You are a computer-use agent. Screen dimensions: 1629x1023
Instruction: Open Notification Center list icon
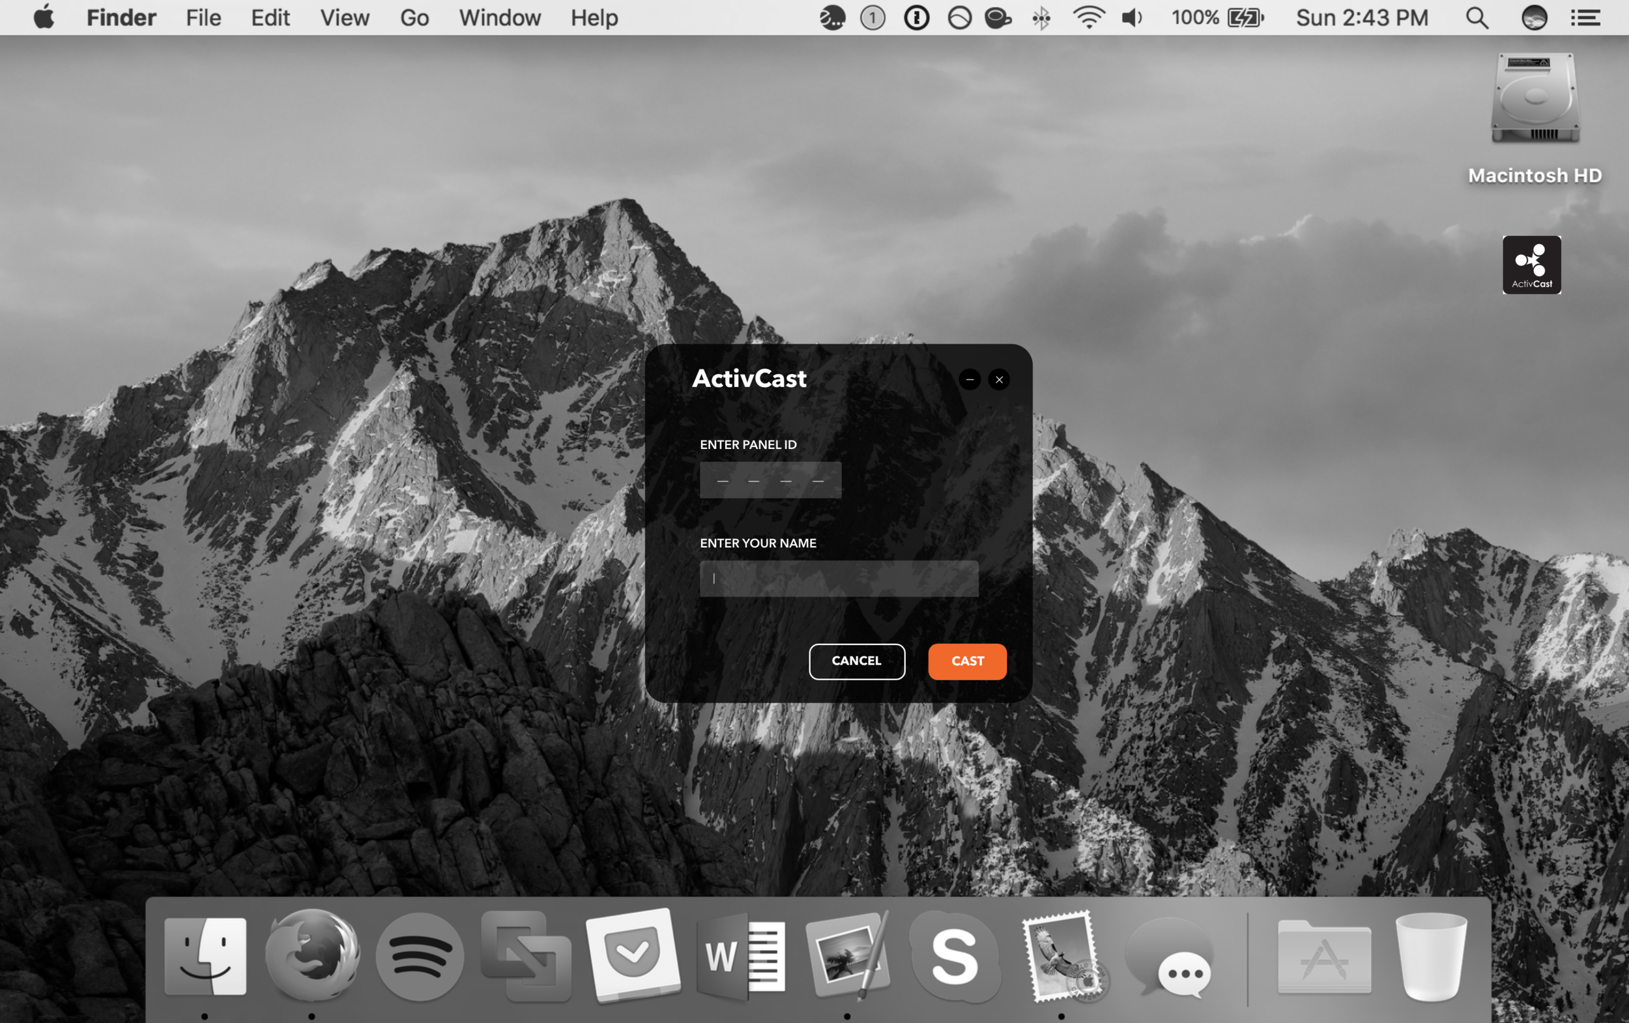(x=1585, y=18)
